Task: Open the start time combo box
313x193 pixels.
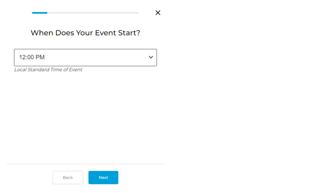Action: click(x=85, y=58)
